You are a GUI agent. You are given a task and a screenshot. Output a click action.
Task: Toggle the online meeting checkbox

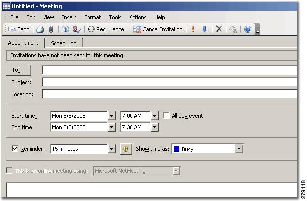(x=9, y=171)
